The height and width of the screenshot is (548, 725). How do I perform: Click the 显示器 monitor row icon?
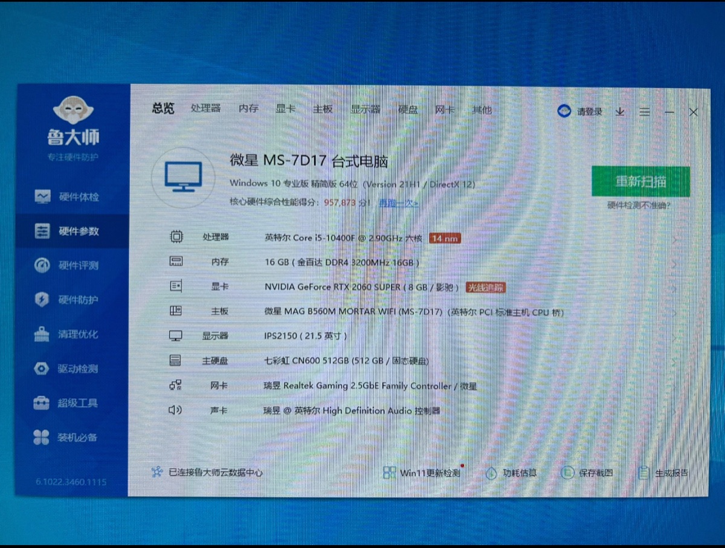pyautogui.click(x=176, y=336)
